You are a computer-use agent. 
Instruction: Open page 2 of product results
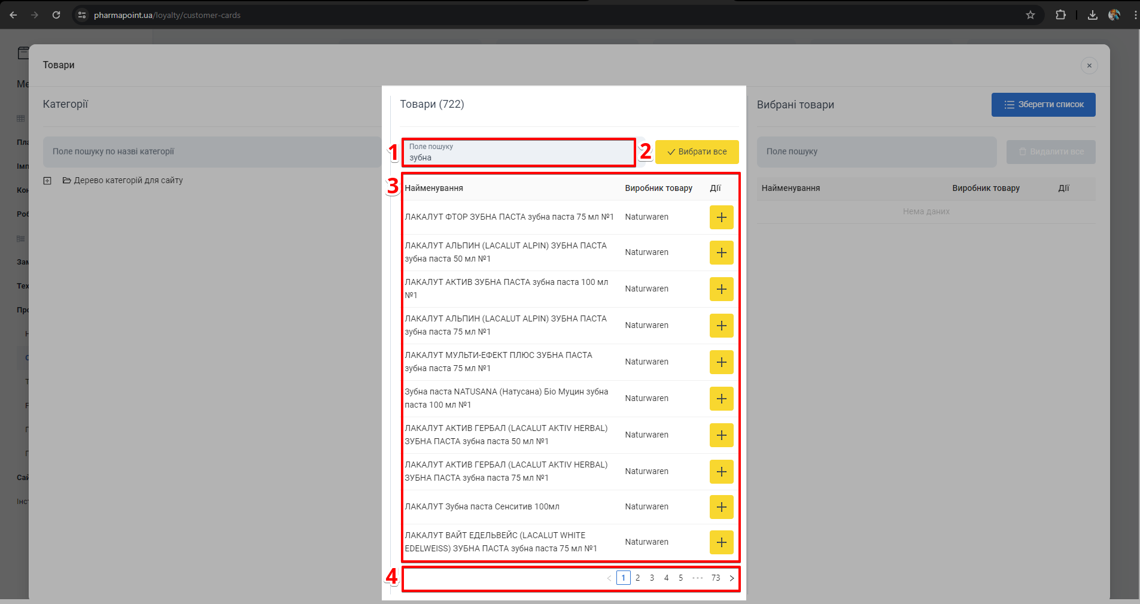click(637, 578)
